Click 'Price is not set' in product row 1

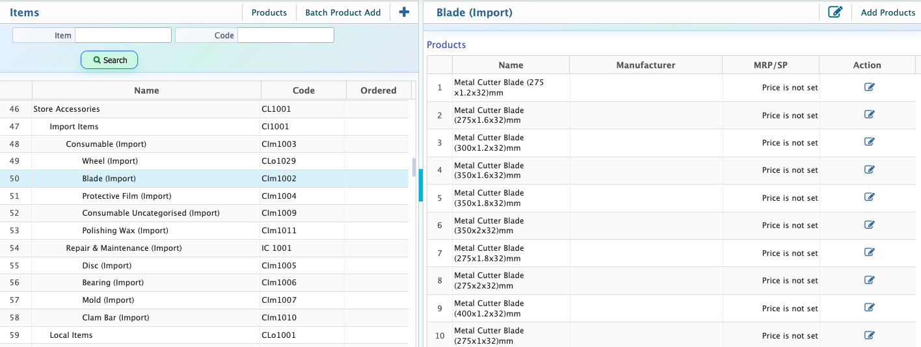(x=790, y=88)
